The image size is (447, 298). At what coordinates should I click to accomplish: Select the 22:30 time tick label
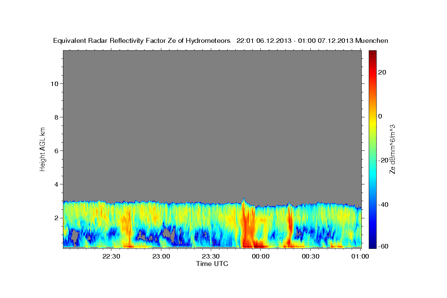111,256
